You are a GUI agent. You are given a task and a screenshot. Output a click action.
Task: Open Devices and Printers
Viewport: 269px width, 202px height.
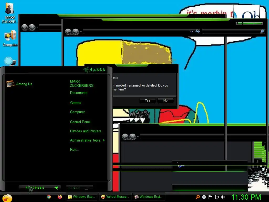tap(86, 131)
